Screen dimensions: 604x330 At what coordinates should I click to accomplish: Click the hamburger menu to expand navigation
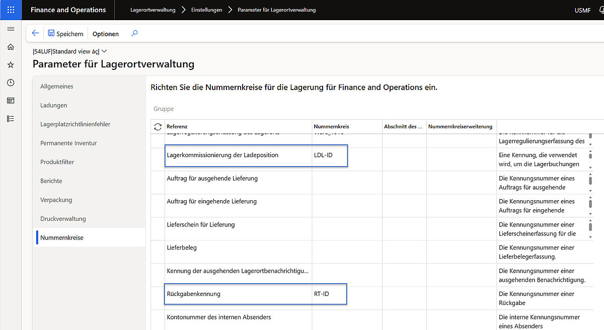coord(11,29)
